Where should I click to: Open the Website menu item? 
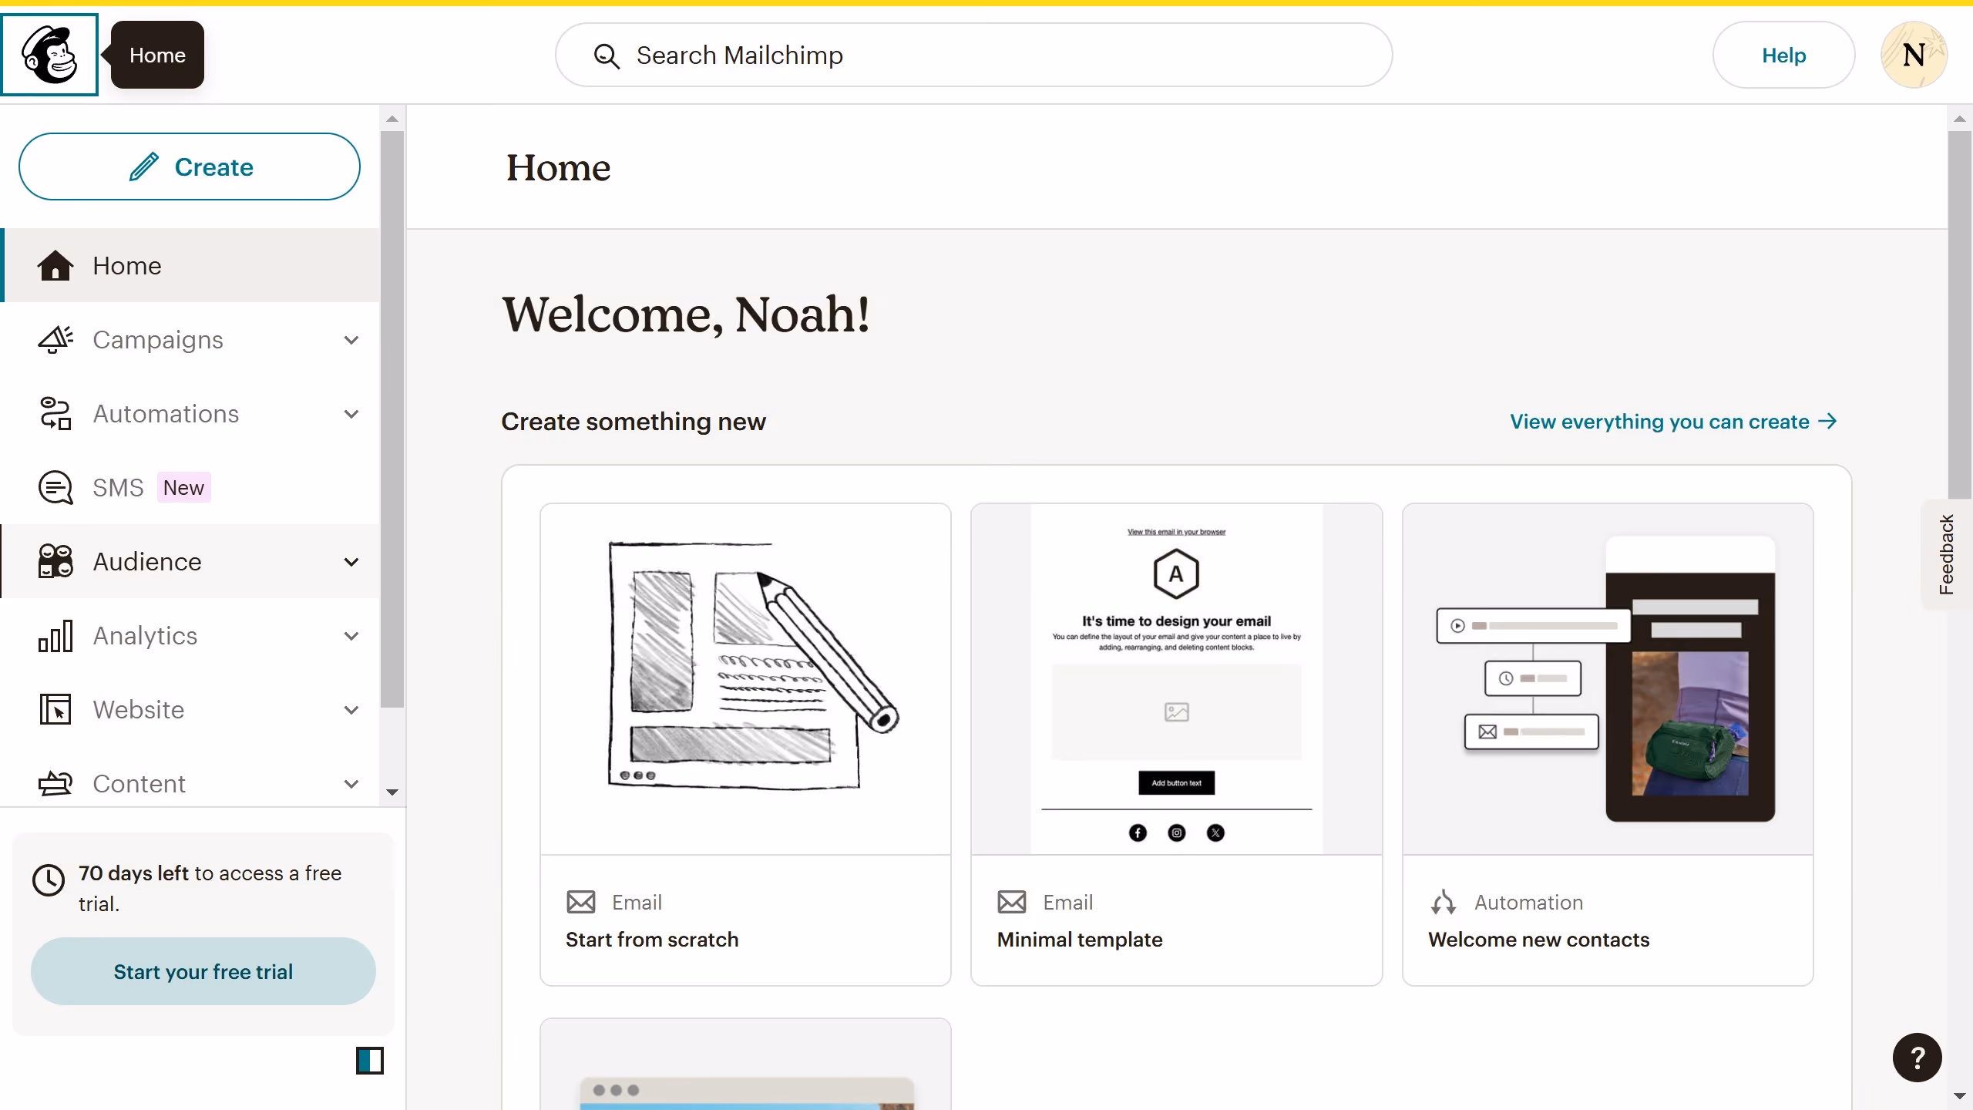coord(190,710)
